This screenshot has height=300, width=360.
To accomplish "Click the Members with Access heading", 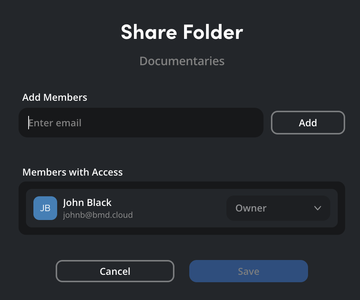I will point(73,172).
